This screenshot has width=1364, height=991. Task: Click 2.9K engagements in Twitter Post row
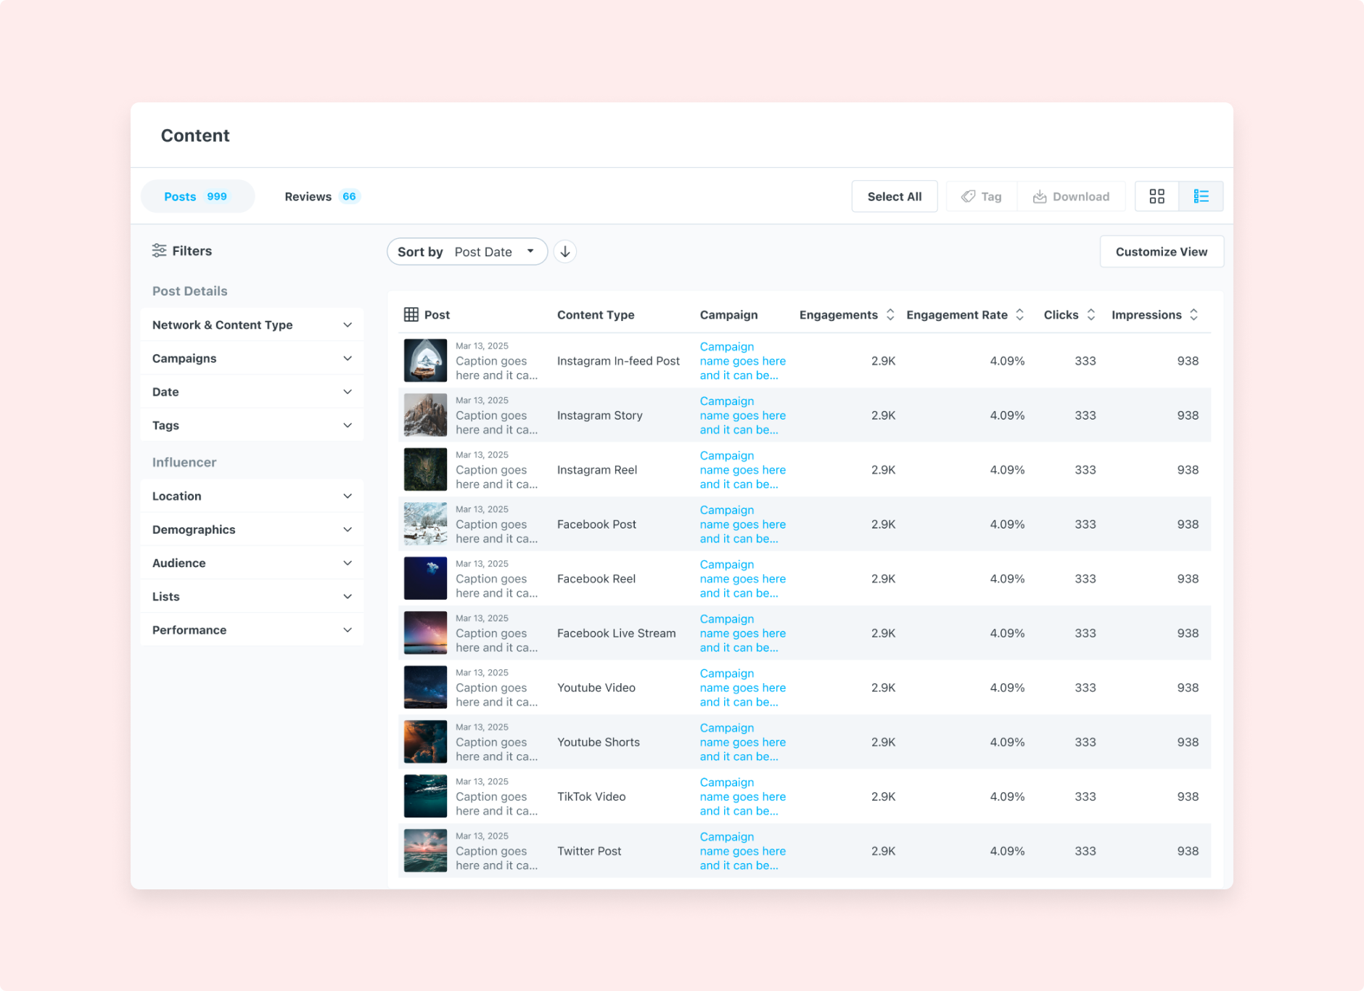[883, 851]
